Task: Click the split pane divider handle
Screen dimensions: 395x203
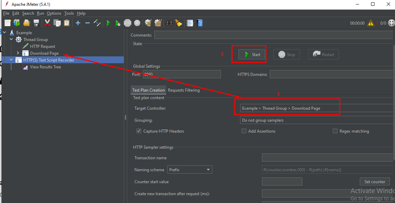Action: point(126,118)
